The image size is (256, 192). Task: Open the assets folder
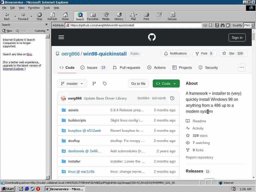[73, 110]
